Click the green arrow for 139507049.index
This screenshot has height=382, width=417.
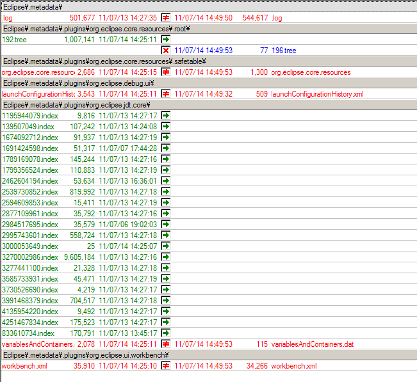(x=166, y=127)
